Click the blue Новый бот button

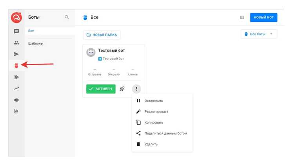(264, 17)
